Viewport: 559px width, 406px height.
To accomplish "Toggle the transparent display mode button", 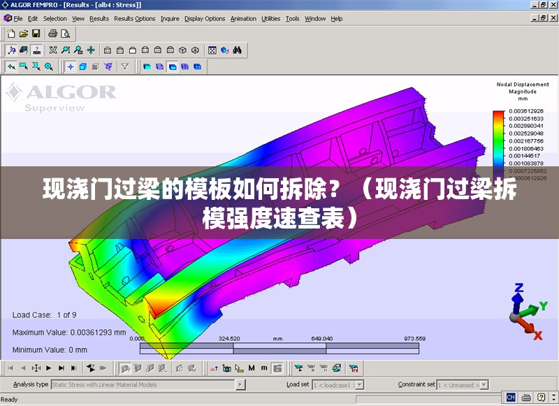I will pos(95,68).
